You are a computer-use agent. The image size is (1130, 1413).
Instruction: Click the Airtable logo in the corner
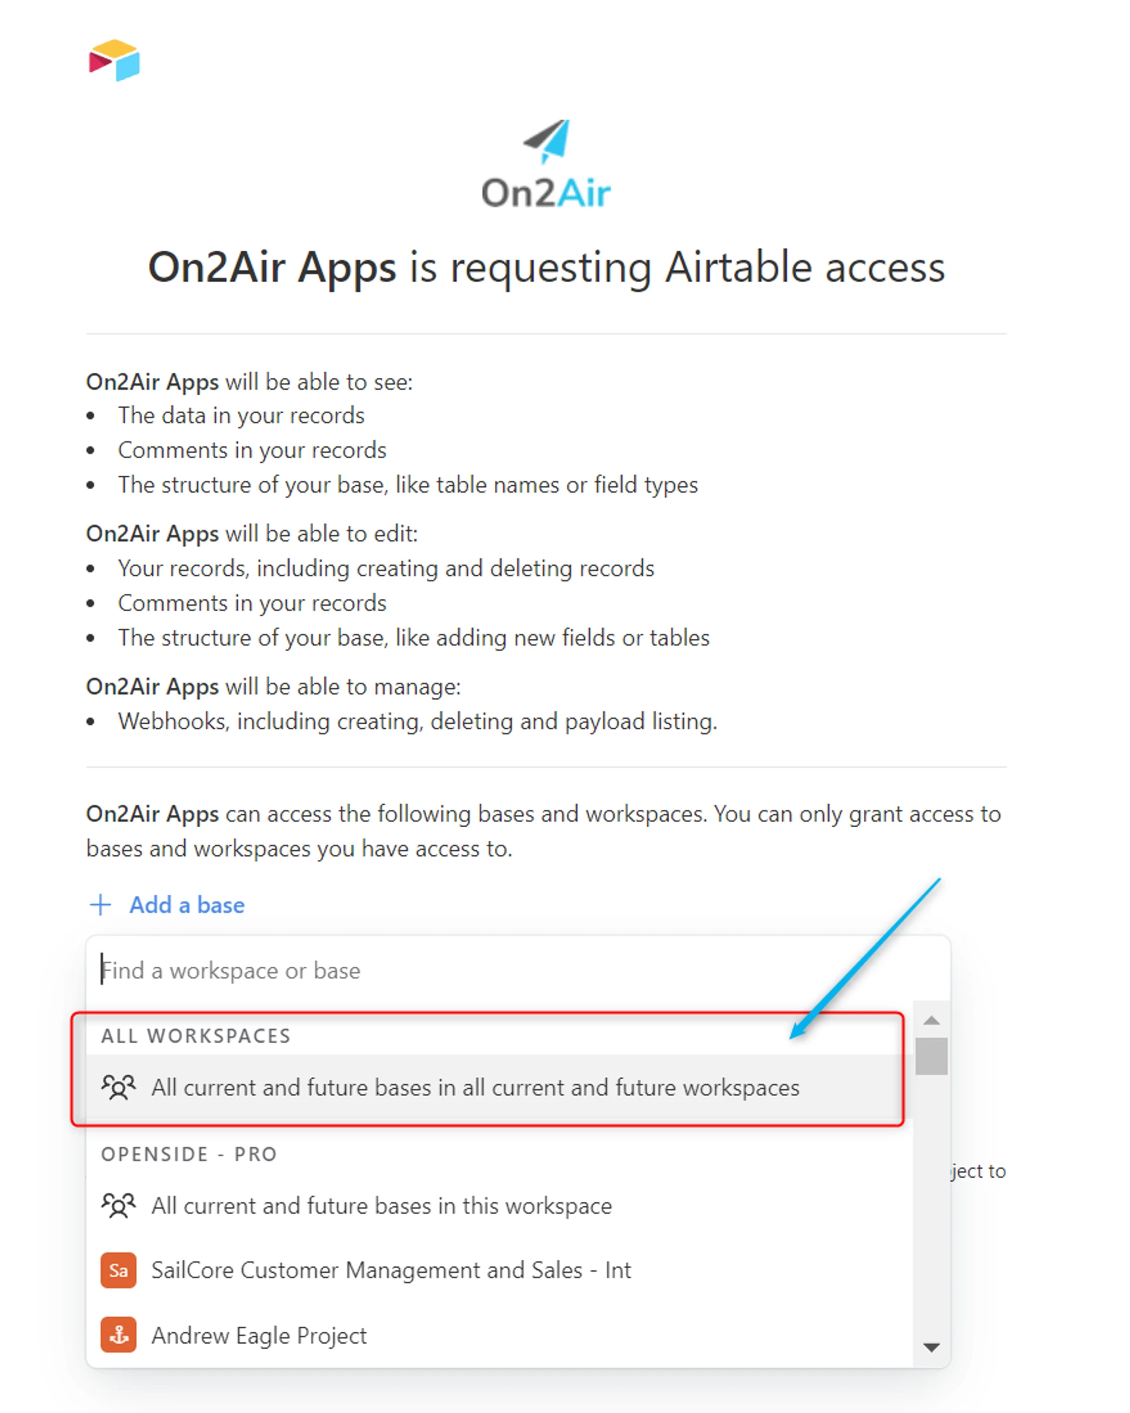click(x=114, y=60)
